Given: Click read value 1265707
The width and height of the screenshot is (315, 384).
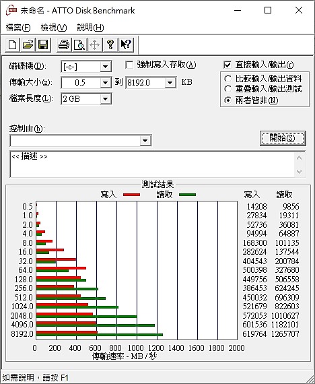Looking at the screenshot, I should pyautogui.click(x=285, y=333).
